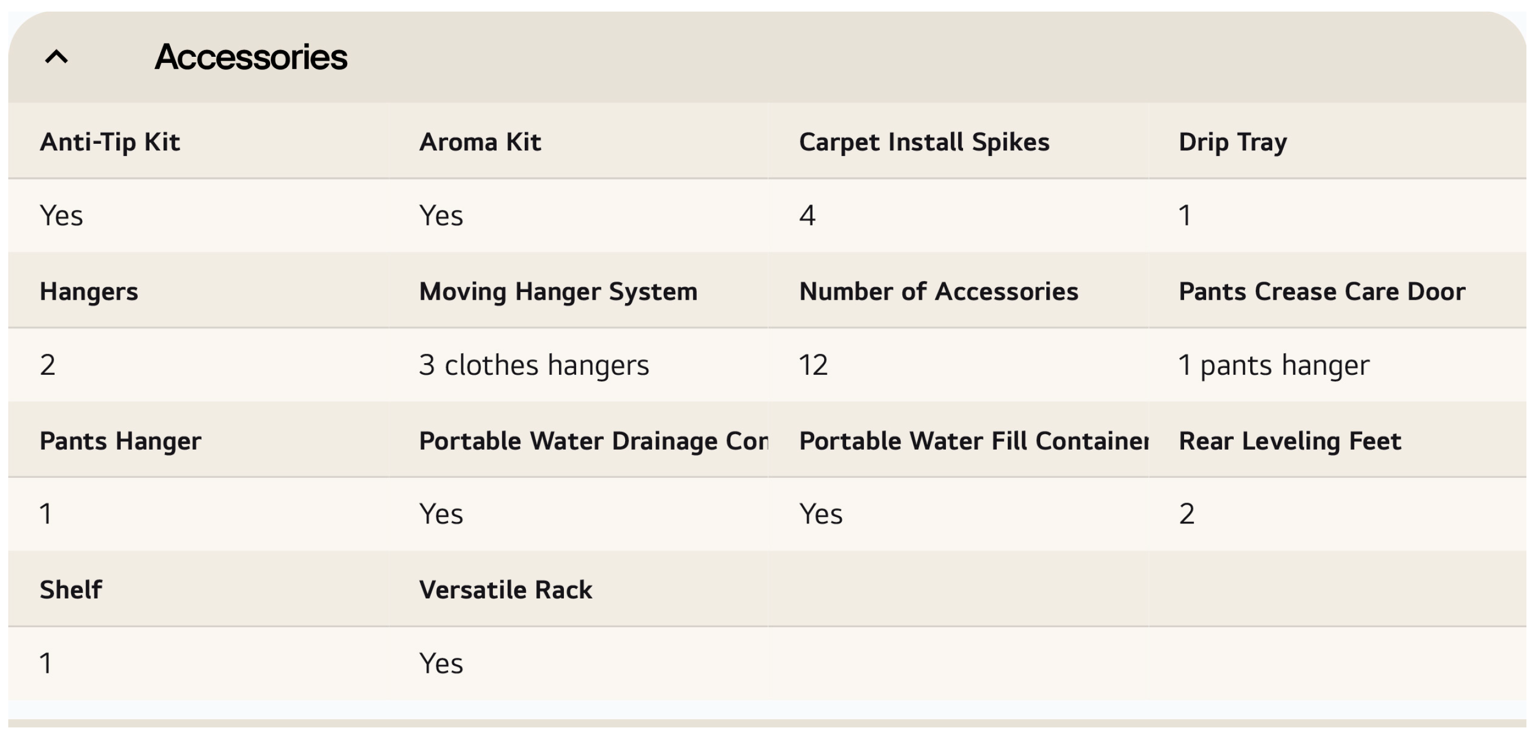Click the Drip Tray spec label

tap(1232, 142)
